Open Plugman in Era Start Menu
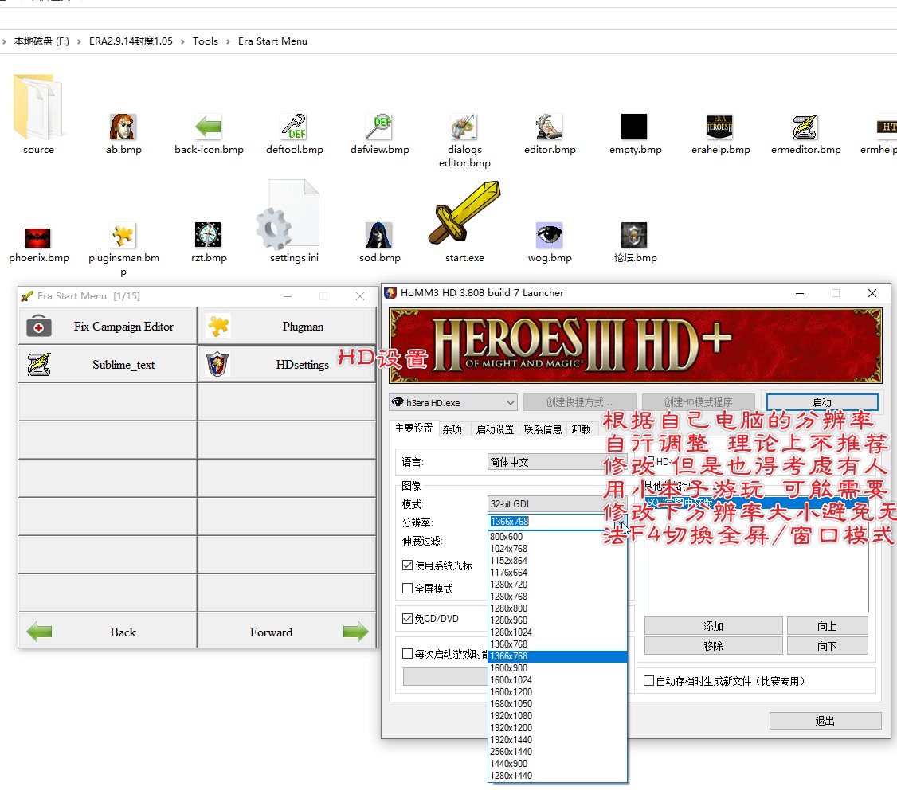Viewport: 897px width, 810px height. 287,326
